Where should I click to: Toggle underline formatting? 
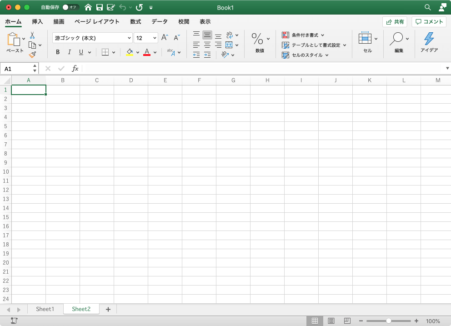(x=81, y=52)
